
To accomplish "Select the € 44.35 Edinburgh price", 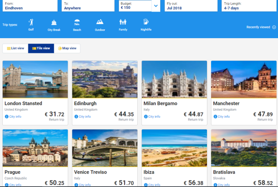I will tap(124, 114).
